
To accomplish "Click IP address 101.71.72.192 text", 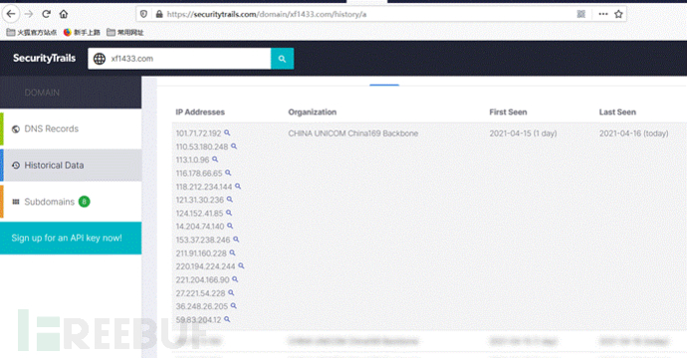I will tap(198, 133).
